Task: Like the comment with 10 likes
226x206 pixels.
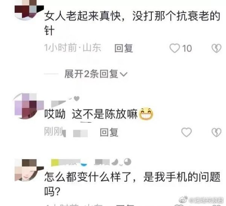Action: tap(174, 48)
